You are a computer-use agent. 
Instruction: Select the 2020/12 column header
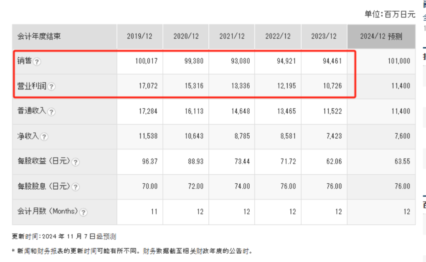click(186, 36)
